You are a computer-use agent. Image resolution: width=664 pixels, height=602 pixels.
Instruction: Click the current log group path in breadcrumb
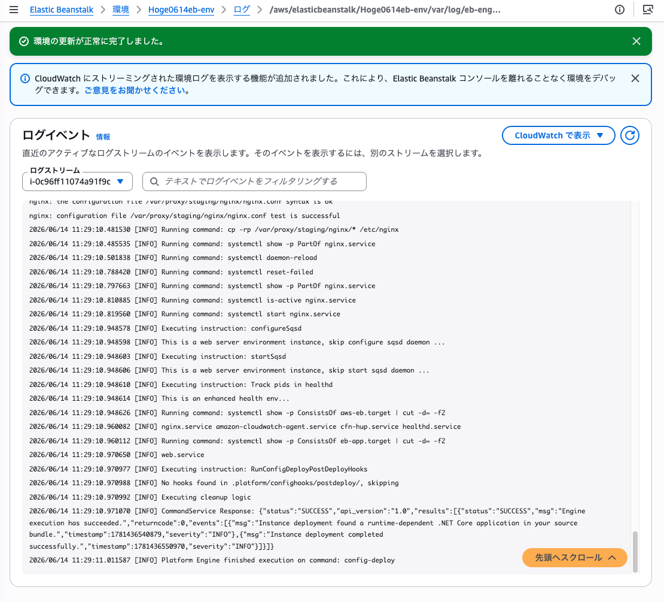(x=385, y=10)
